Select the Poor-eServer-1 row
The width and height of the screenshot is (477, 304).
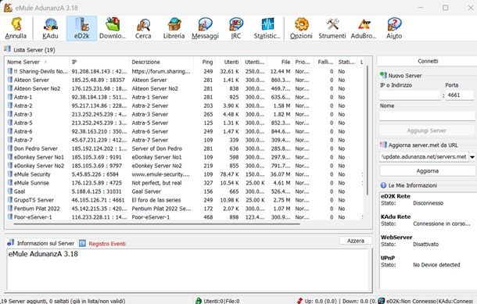pyautogui.click(x=185, y=217)
